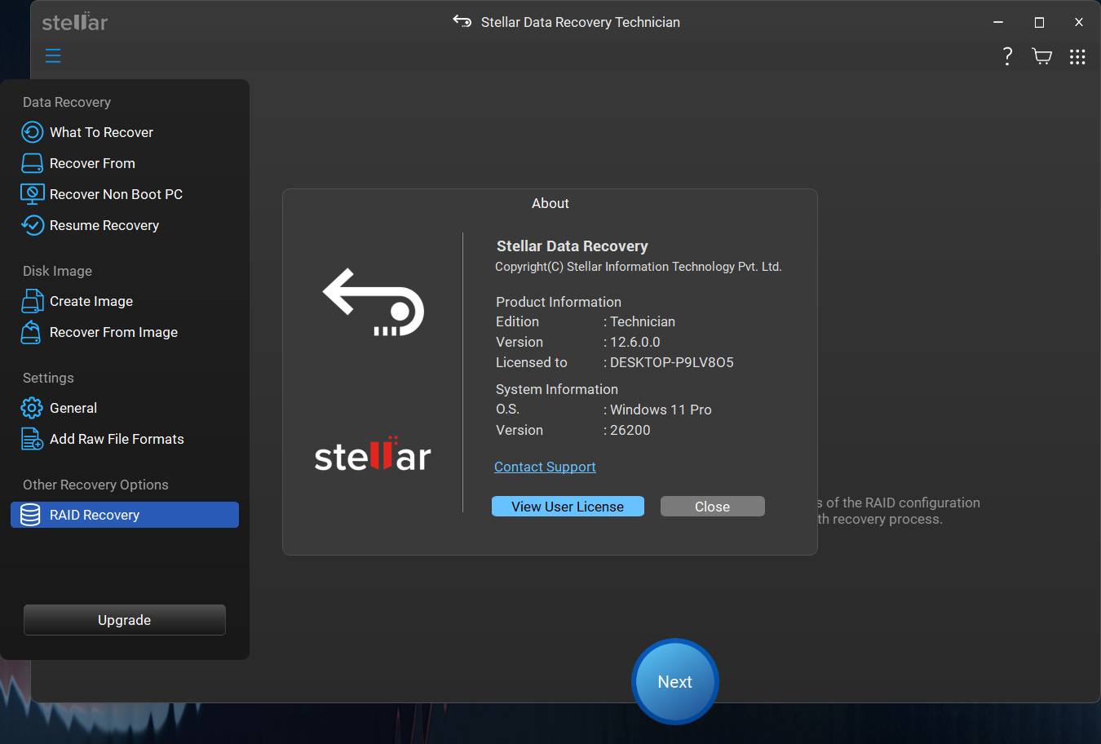Click the Resume Recovery icon

coord(33,225)
